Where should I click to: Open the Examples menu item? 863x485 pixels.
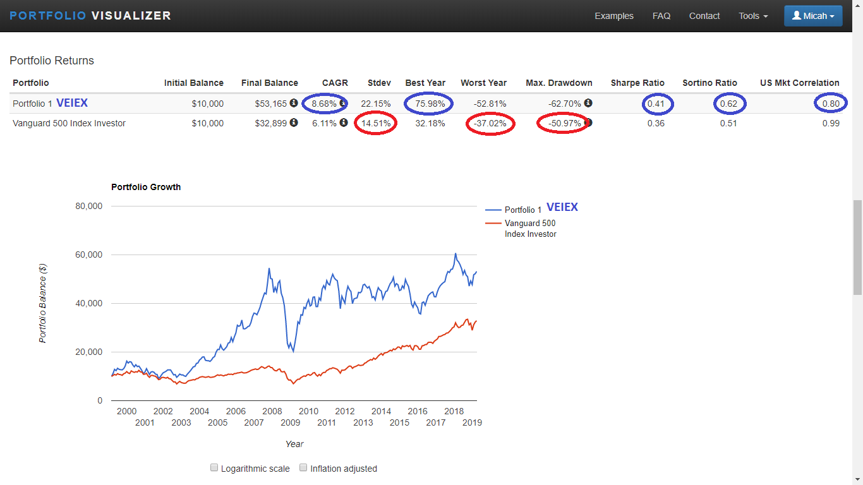click(x=614, y=16)
